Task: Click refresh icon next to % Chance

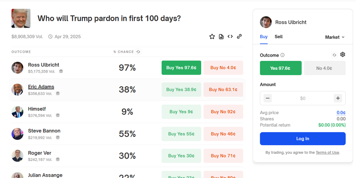Action: [x=138, y=52]
